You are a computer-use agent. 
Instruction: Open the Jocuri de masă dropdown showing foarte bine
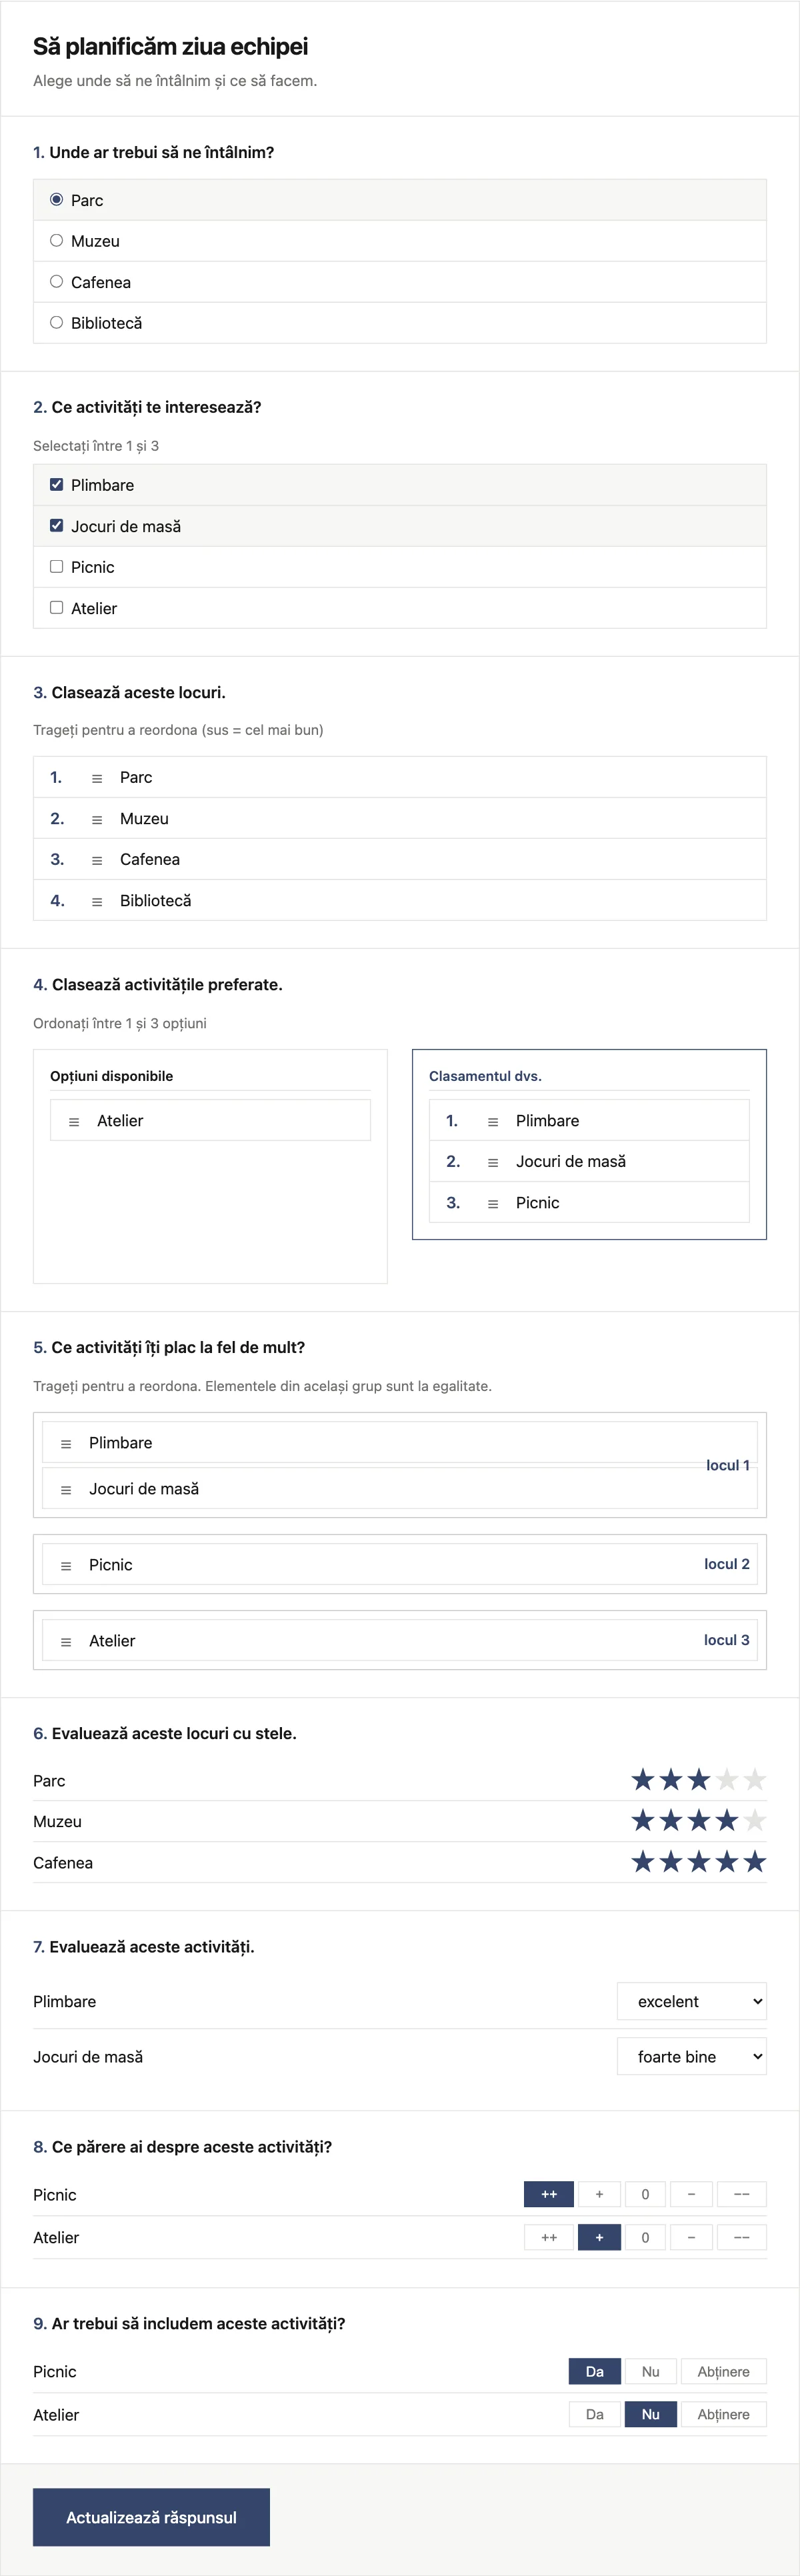pyautogui.click(x=692, y=2056)
